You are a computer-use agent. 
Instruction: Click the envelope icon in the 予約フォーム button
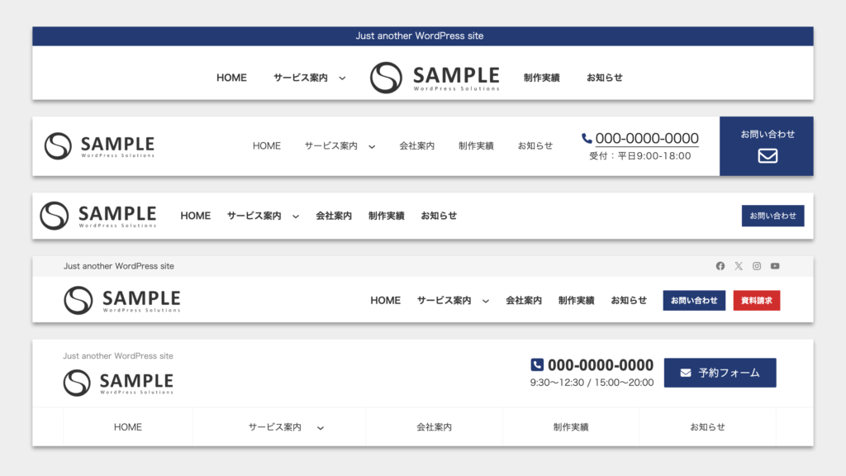[x=687, y=372]
